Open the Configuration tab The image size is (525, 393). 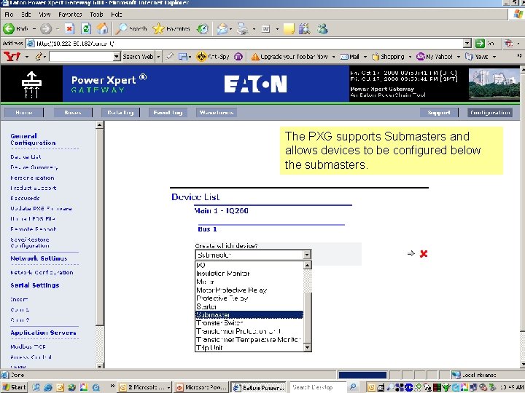490,113
